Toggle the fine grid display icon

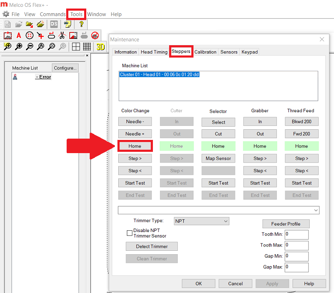coord(87,47)
